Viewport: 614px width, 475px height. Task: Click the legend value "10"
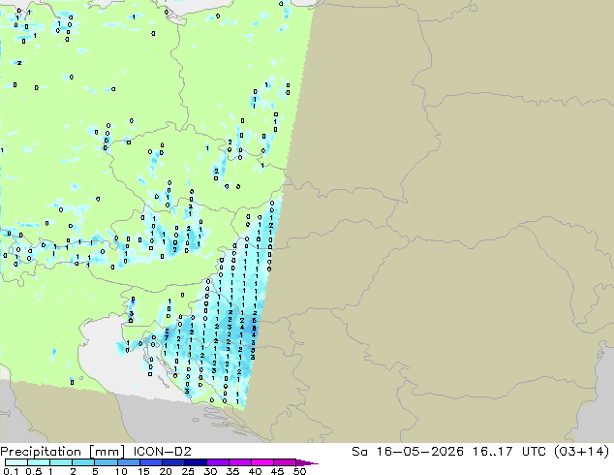pos(120,471)
